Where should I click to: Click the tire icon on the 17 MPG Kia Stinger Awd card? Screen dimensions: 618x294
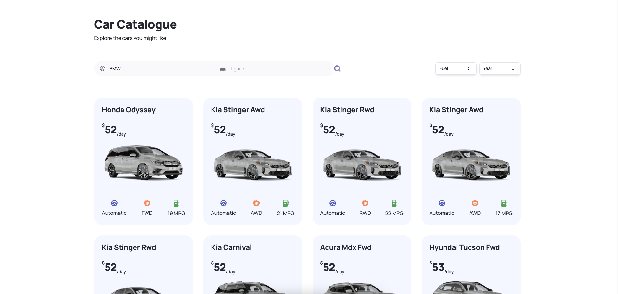[x=475, y=203]
